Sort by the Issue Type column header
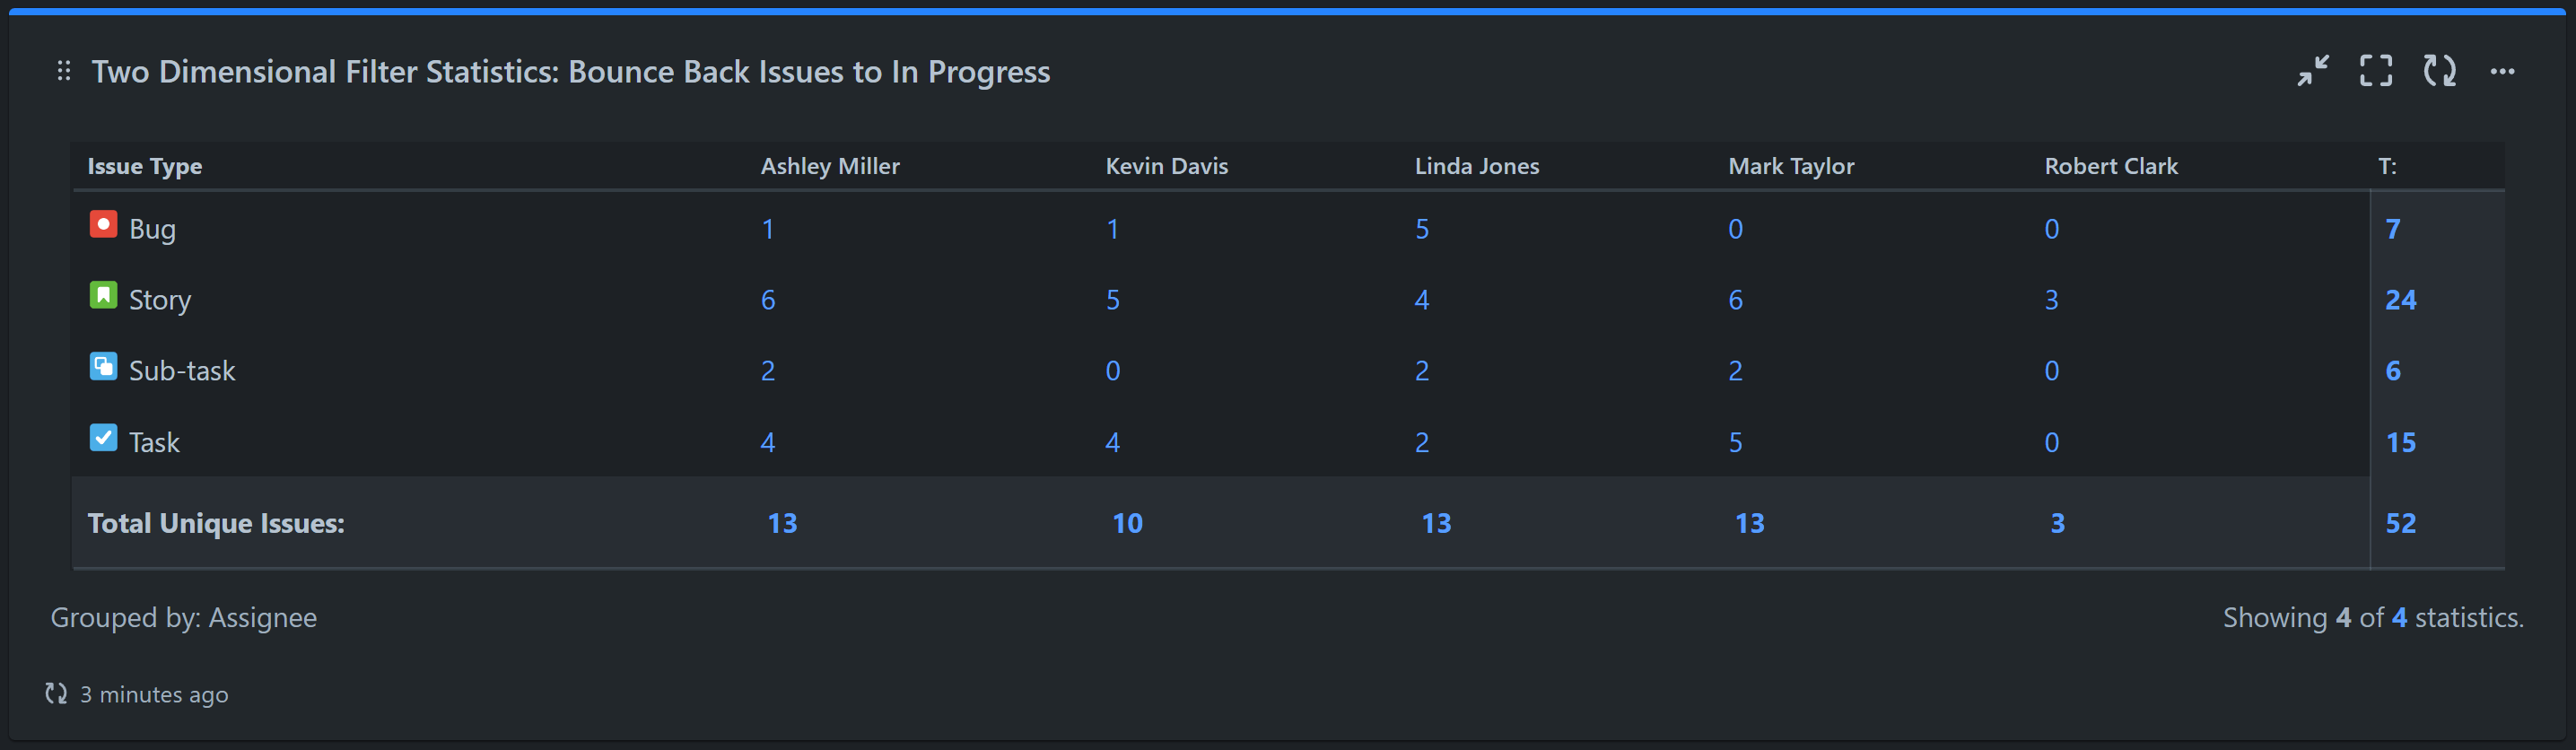This screenshot has width=2576, height=750. coord(145,166)
